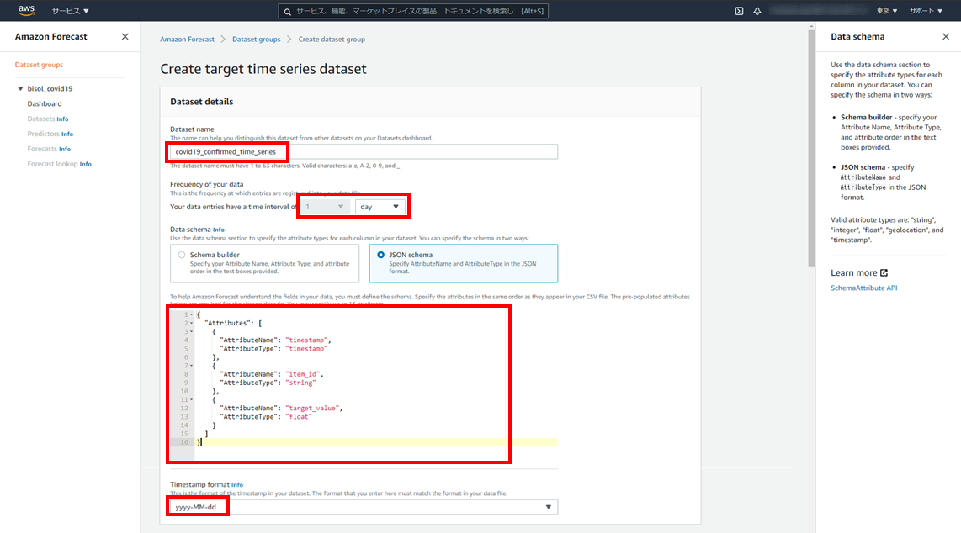Screen dimensions: 961x533
Task: Open the 東京 region selector
Action: tap(887, 11)
